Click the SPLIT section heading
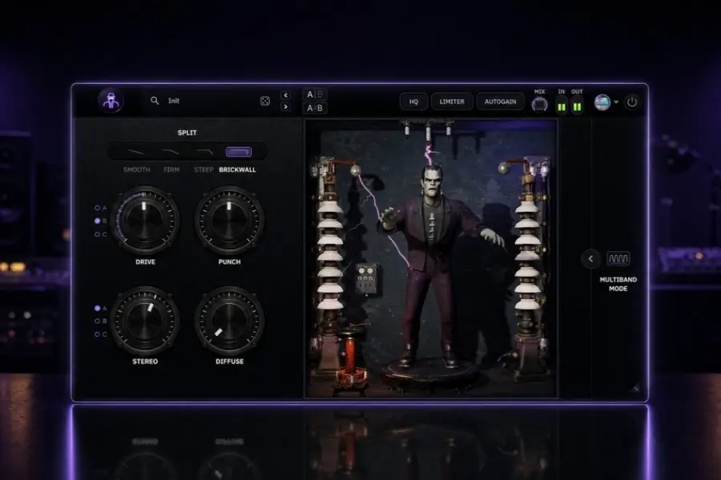Image resolution: width=721 pixels, height=480 pixels. pos(187,133)
